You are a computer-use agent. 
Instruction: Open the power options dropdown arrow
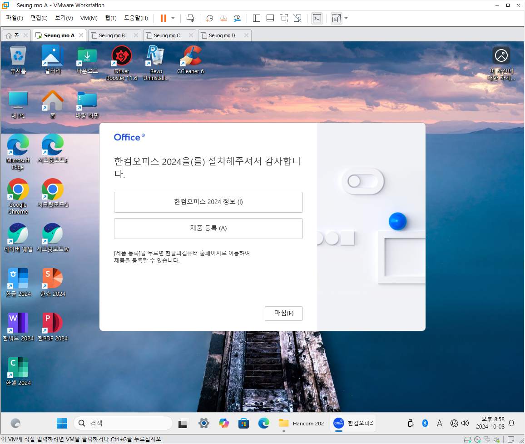[x=173, y=18]
